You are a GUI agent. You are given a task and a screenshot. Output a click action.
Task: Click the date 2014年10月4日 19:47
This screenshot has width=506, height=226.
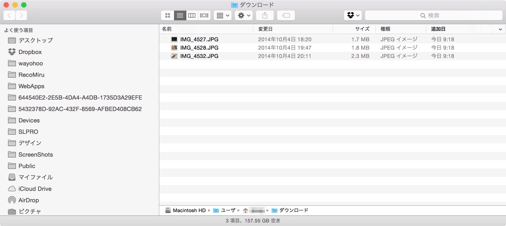pyautogui.click(x=285, y=48)
